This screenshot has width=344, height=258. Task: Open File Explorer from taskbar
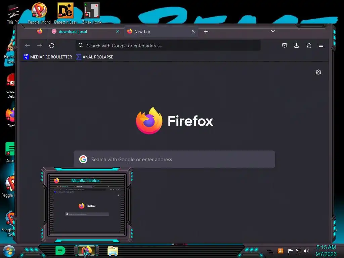(113, 251)
